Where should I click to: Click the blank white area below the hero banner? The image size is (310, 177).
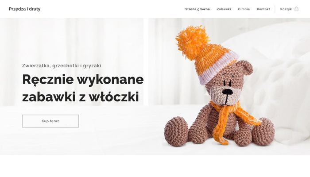(x=155, y=166)
